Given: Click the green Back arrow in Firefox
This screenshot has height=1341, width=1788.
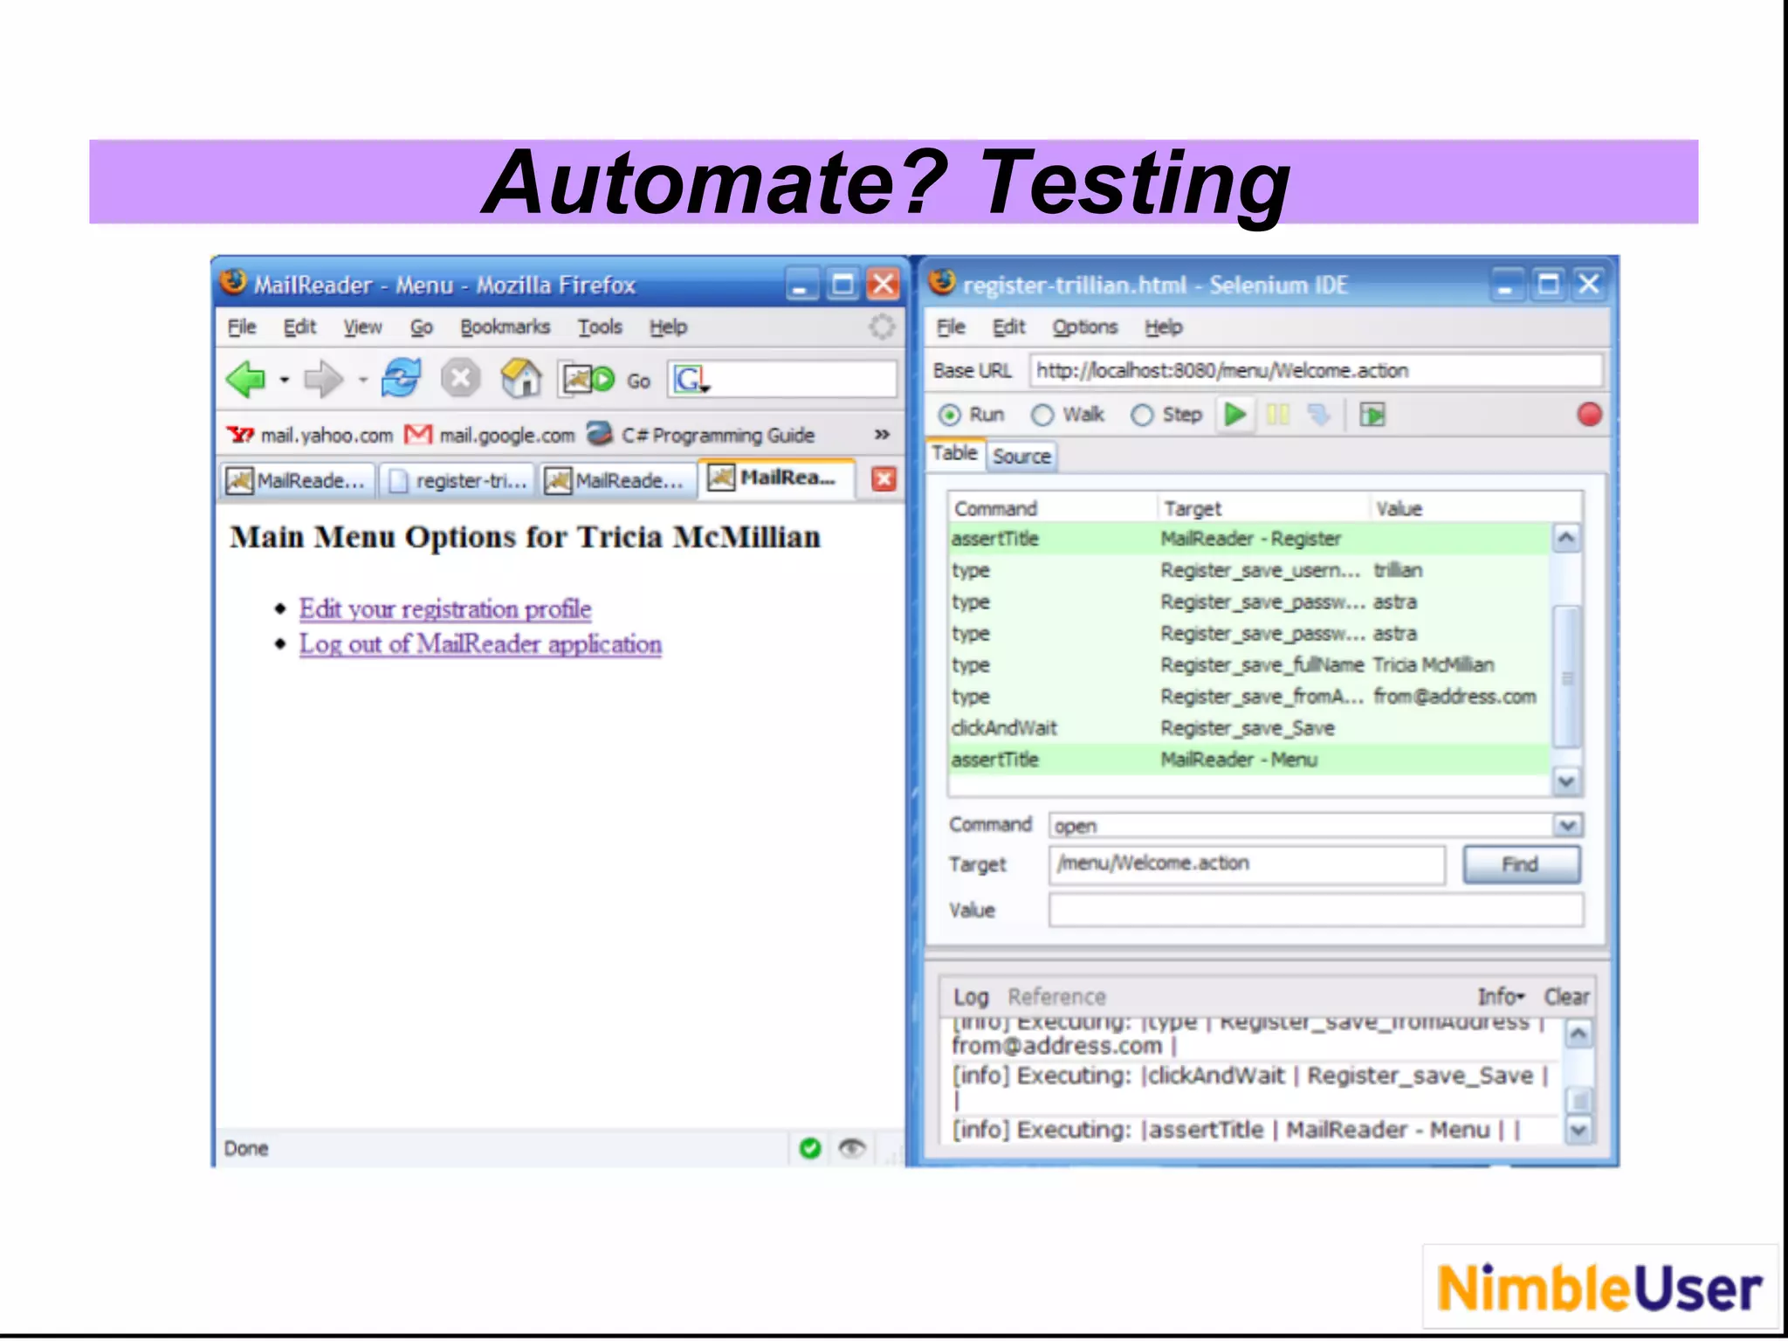Looking at the screenshot, I should coord(245,380).
